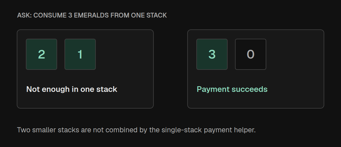Click the "Not enough in one stack" label

point(72,89)
